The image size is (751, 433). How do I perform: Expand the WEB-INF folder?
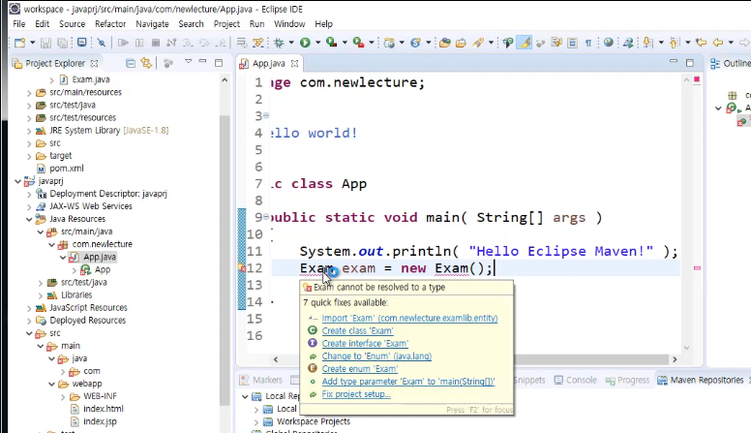tap(63, 396)
